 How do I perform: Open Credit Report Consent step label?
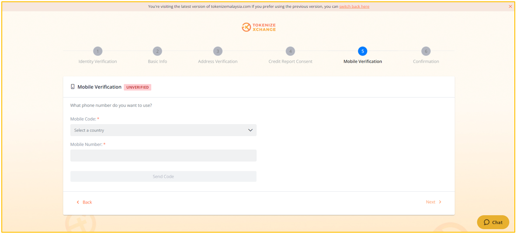point(290,61)
